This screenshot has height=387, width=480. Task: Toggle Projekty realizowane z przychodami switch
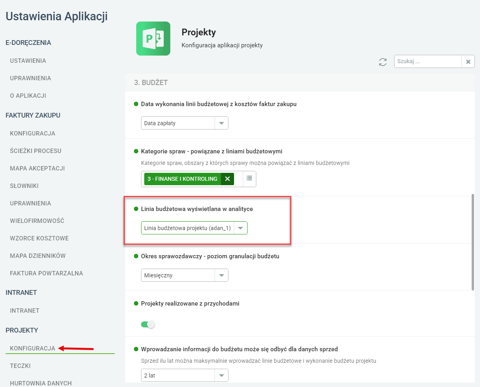click(x=148, y=325)
